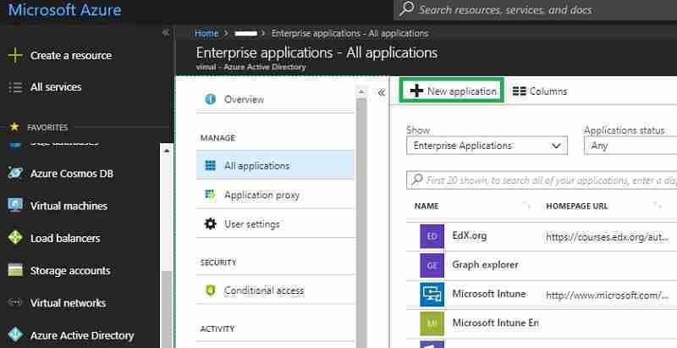Select Overview in the blade menu
The width and height of the screenshot is (677, 348).
tap(276, 99)
